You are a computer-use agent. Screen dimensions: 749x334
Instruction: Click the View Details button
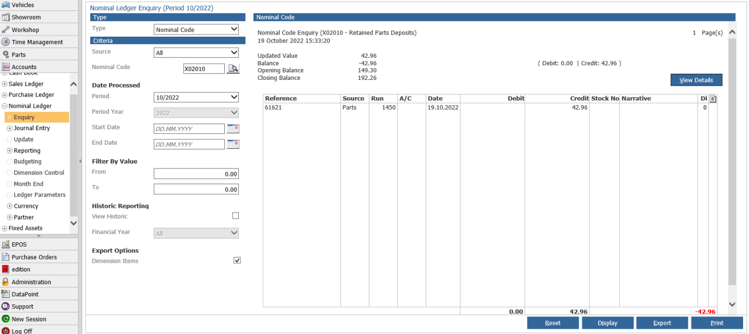[696, 80]
